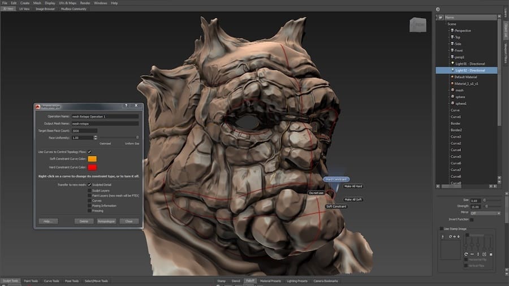Click the Light 02 bulb icon

point(452,70)
